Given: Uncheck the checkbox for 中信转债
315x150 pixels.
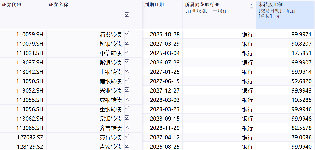Looking at the screenshot, I should pos(127,52).
